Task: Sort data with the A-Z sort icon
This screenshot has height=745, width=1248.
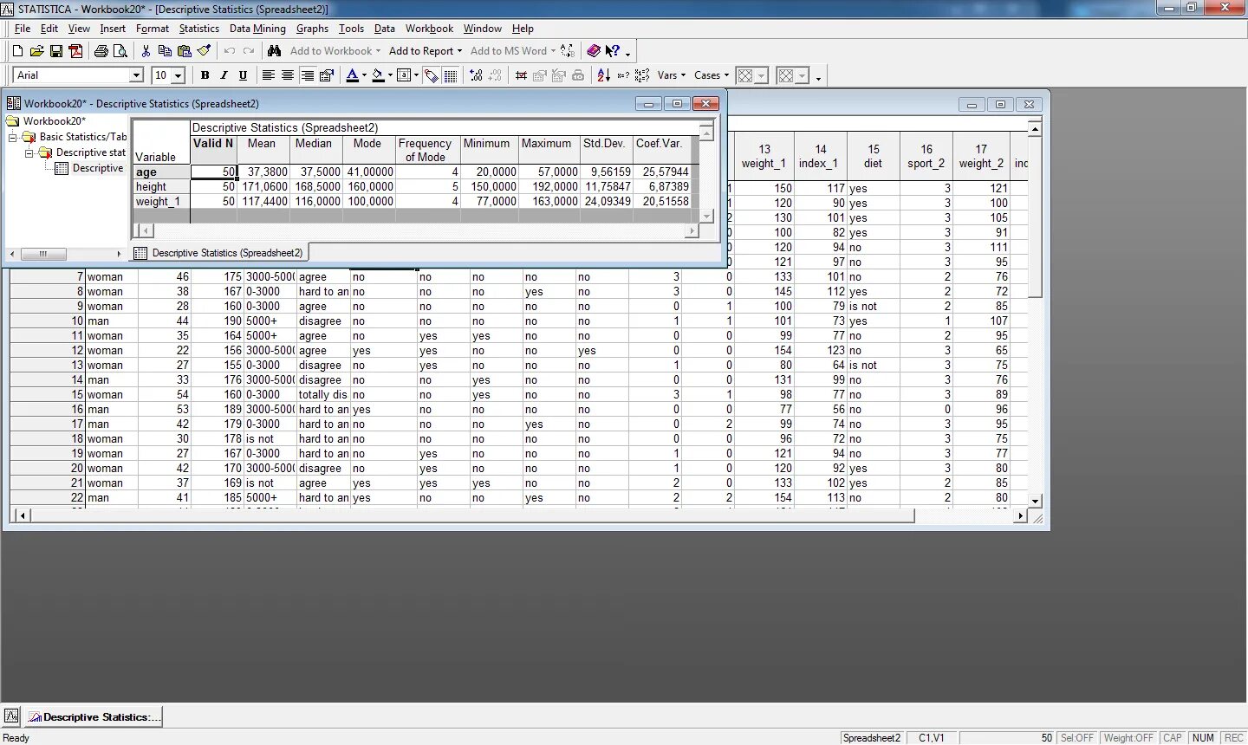Action: pyautogui.click(x=604, y=75)
